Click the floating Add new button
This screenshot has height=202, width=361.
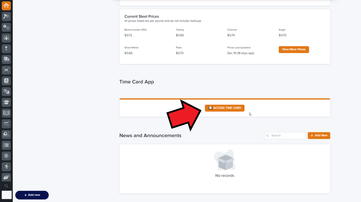coord(32,195)
